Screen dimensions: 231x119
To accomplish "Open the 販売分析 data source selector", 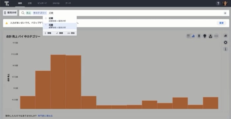I will coord(10,13).
